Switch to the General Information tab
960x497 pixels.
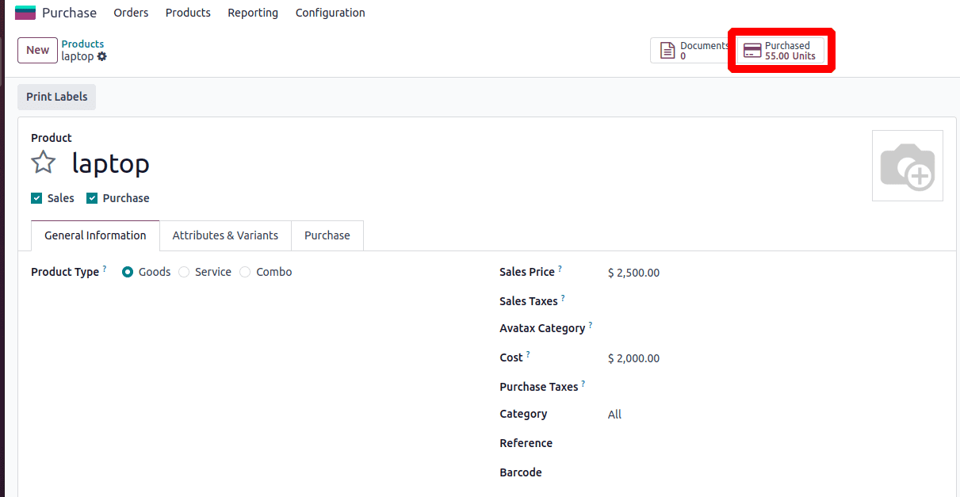click(95, 235)
